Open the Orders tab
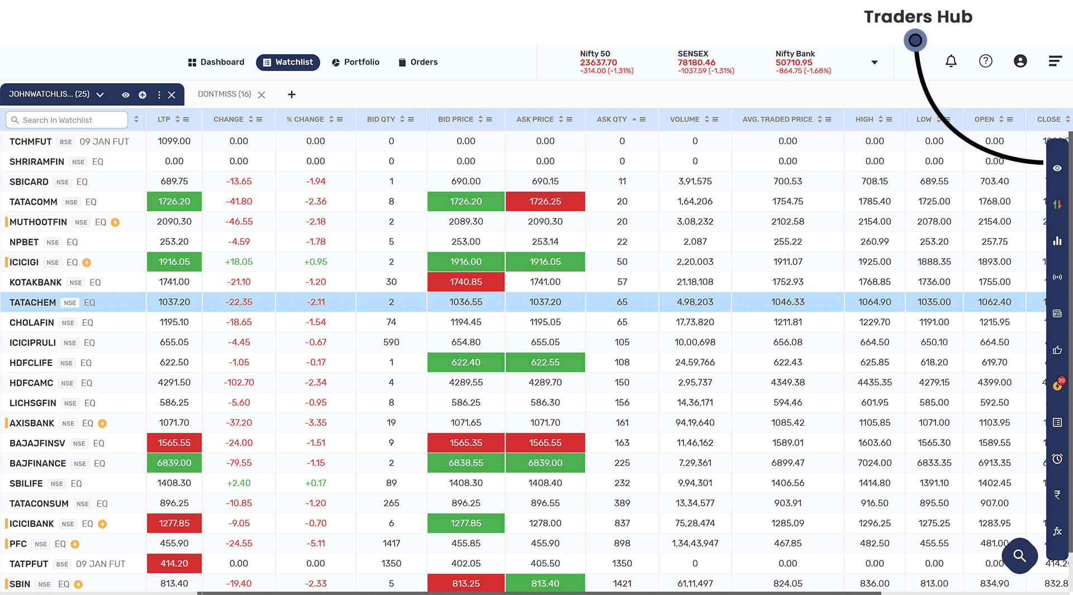The image size is (1073, 595). click(418, 62)
